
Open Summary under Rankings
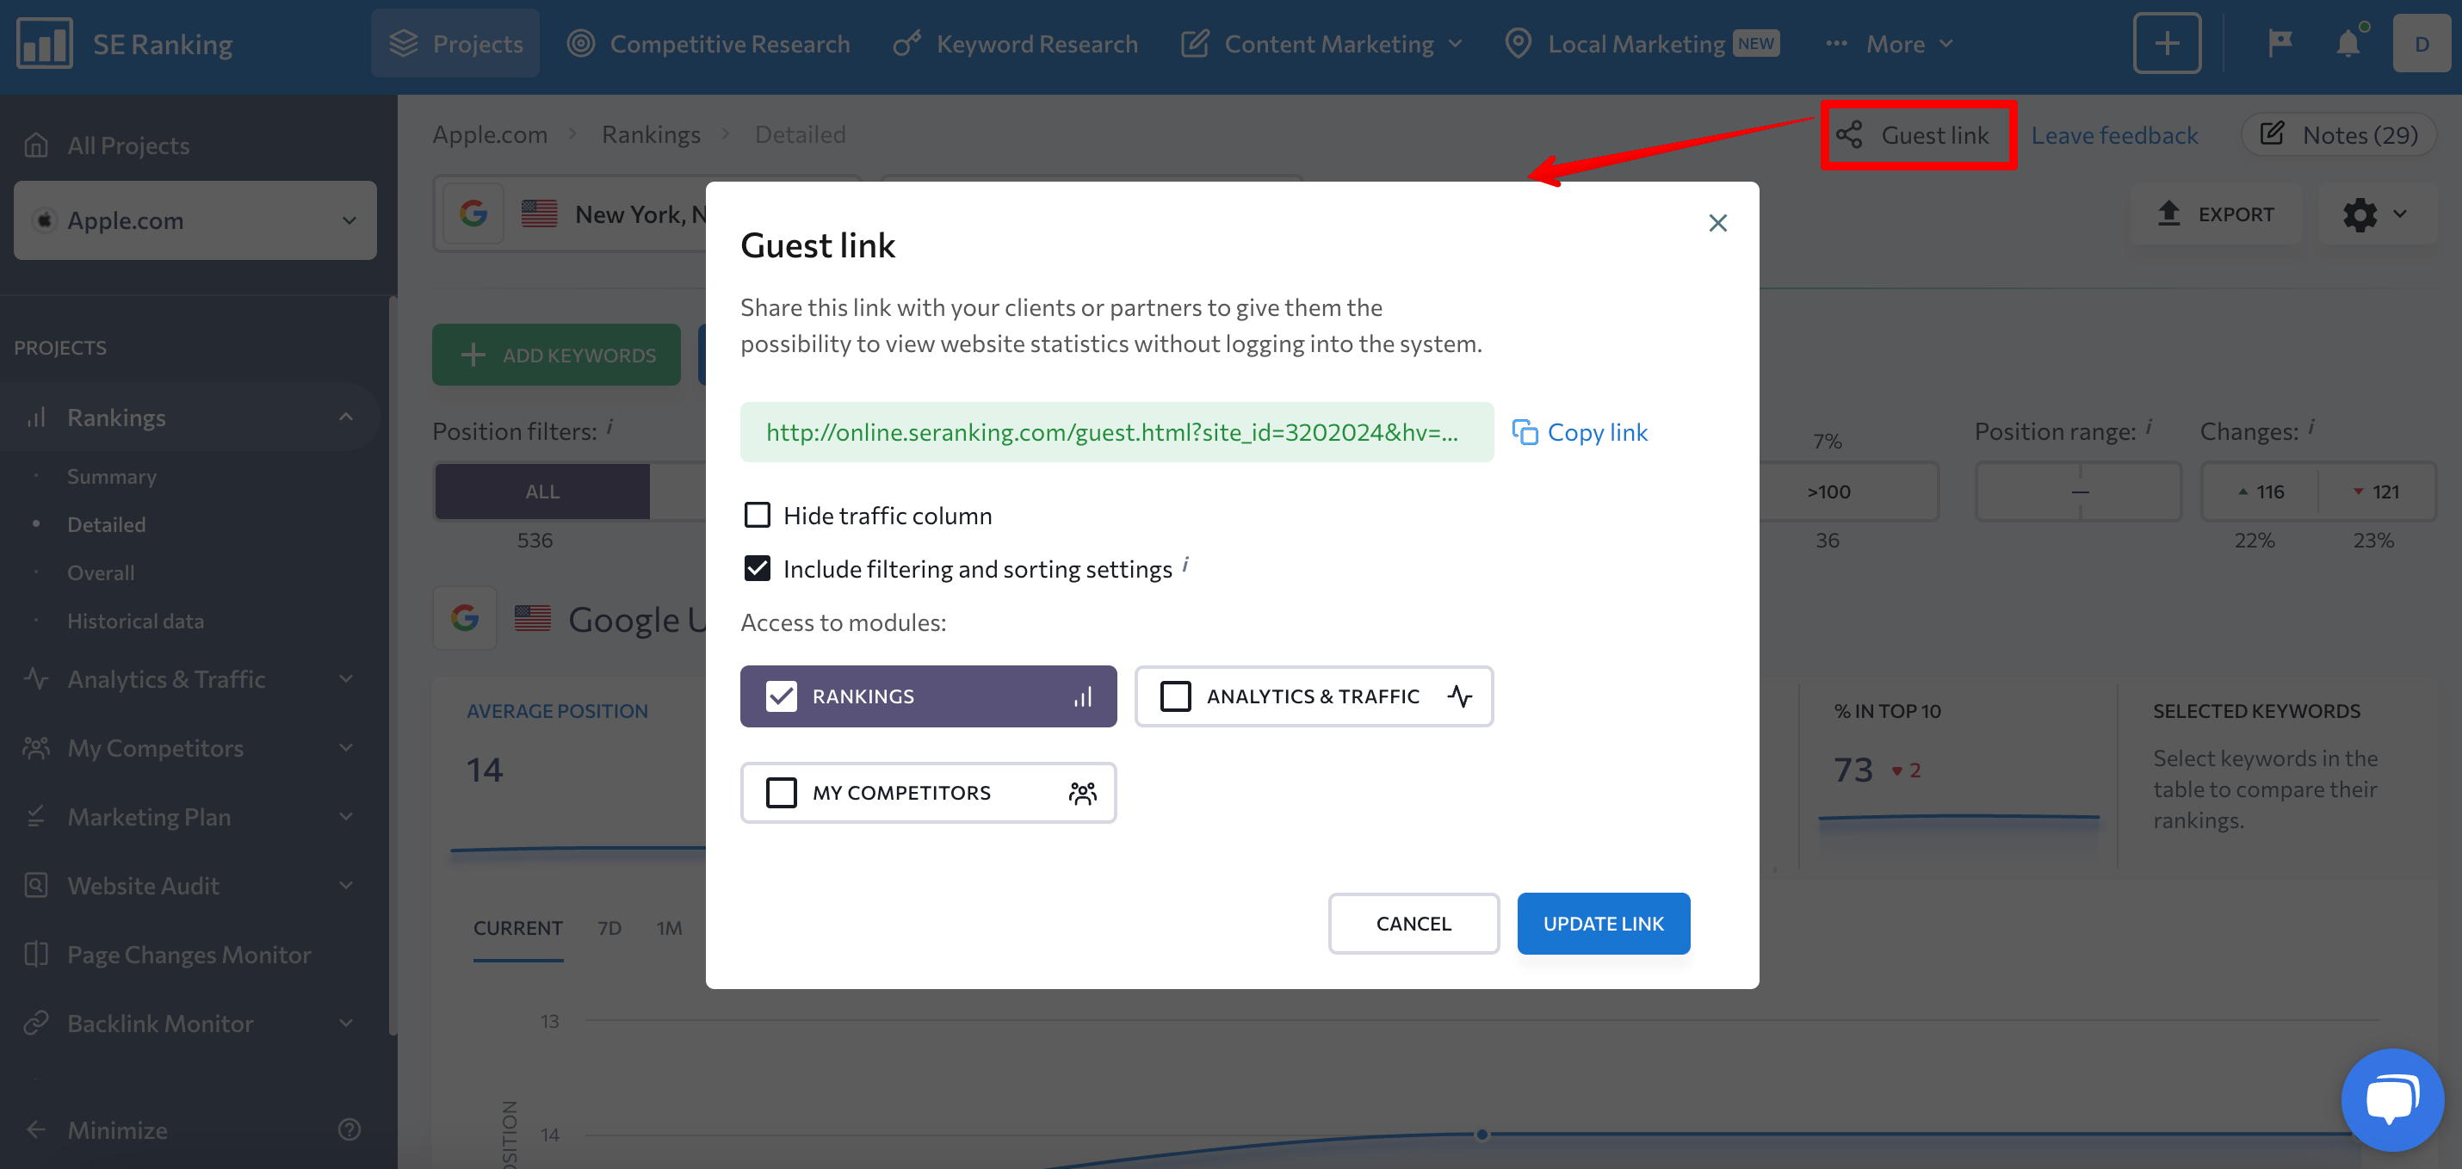(x=112, y=476)
